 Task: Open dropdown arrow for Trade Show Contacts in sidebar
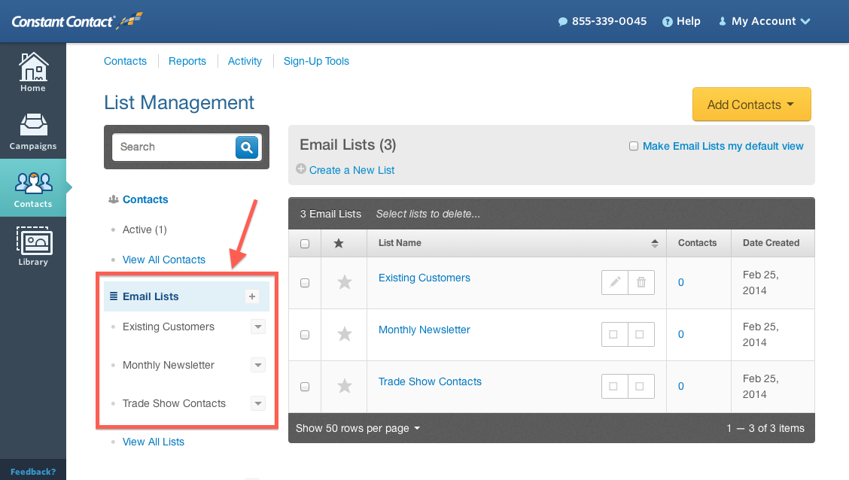[258, 404]
